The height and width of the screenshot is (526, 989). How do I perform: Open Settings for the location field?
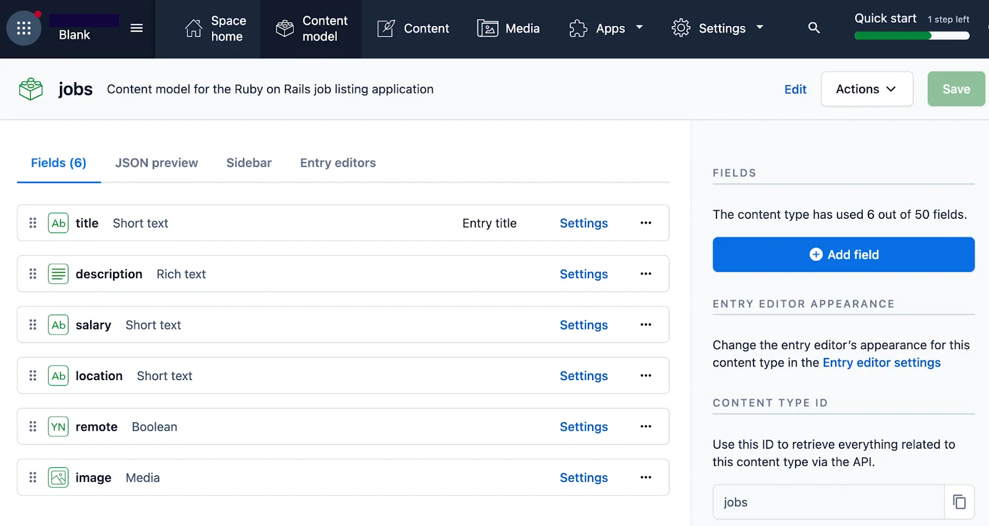pyautogui.click(x=584, y=376)
